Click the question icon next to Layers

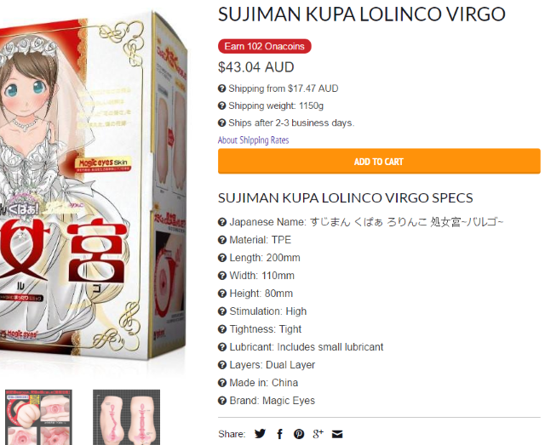click(222, 365)
